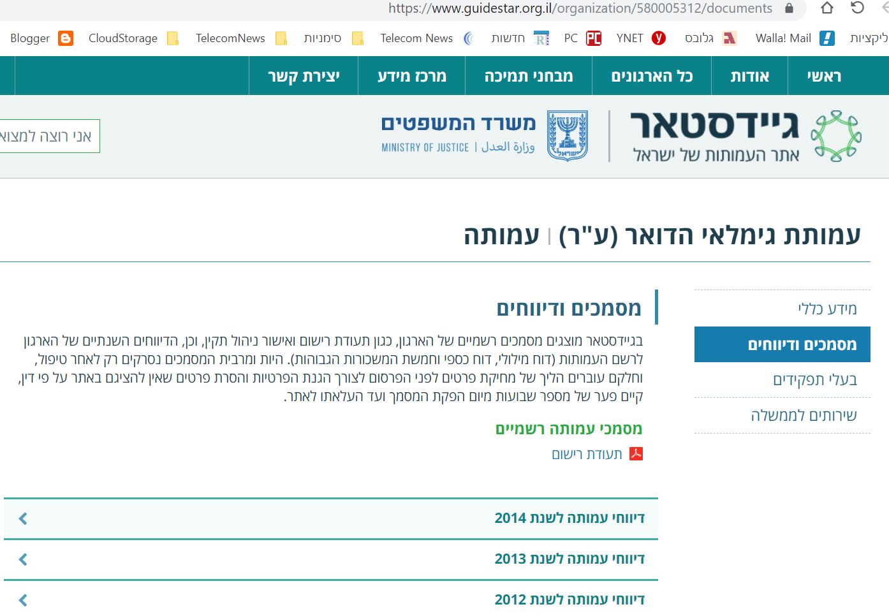
Task: Expand the 2012 report chevron
Action: point(23,600)
